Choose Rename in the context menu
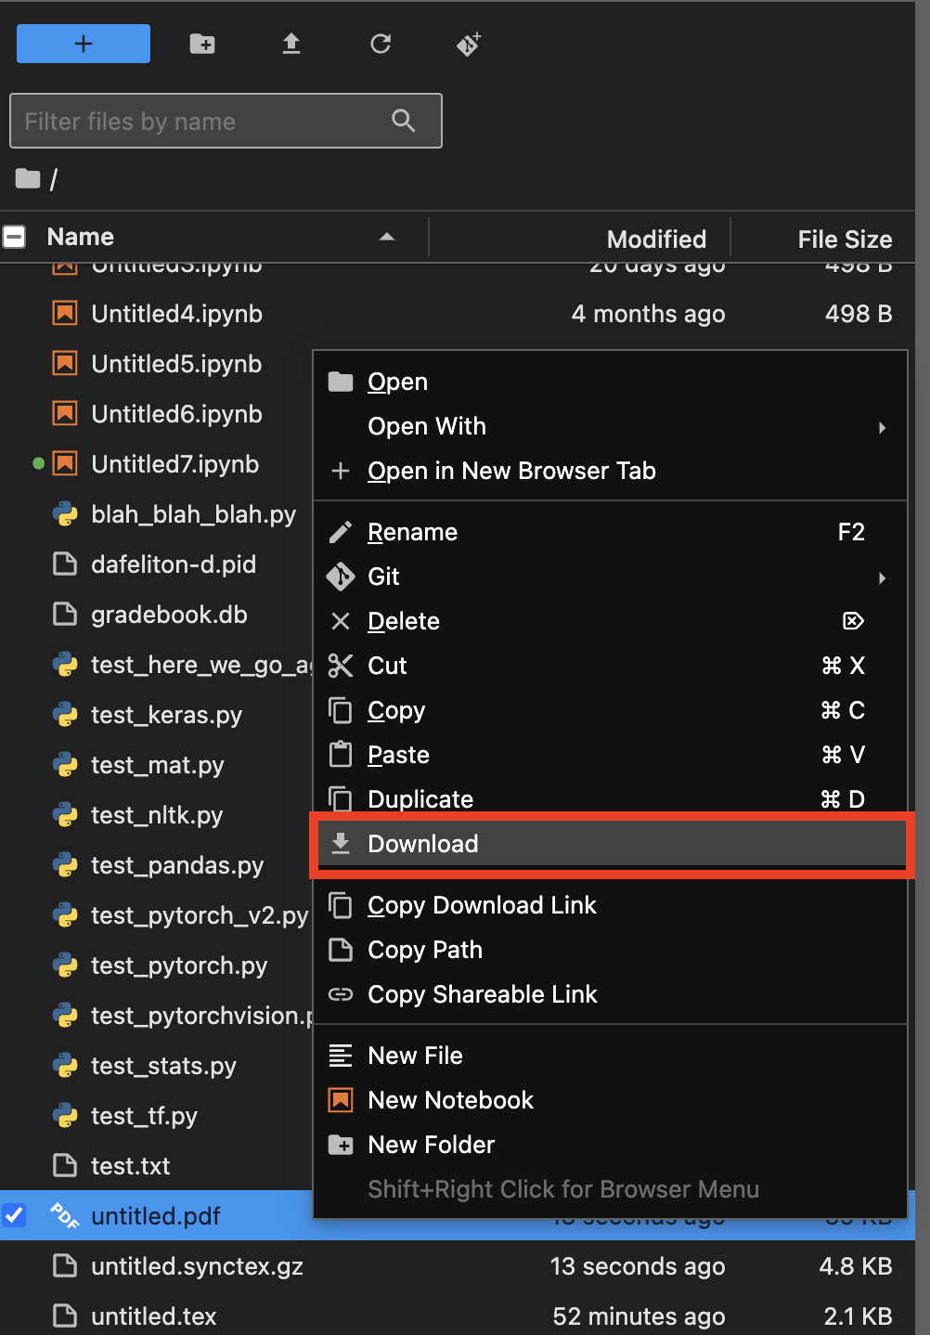 pos(610,532)
